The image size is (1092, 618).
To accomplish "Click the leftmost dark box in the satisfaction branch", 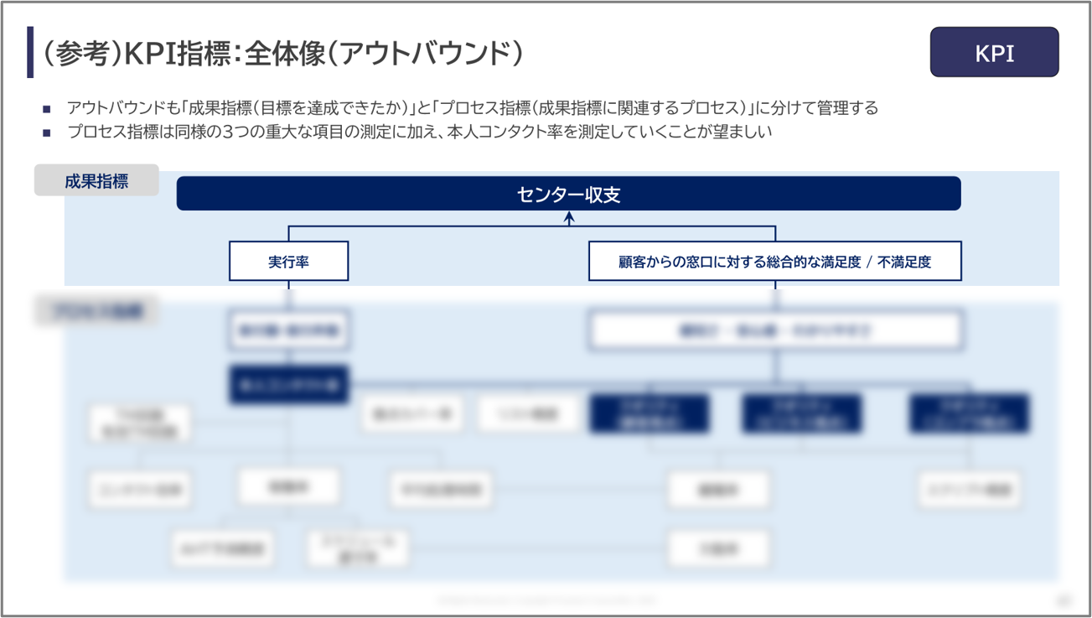I will (x=650, y=414).
